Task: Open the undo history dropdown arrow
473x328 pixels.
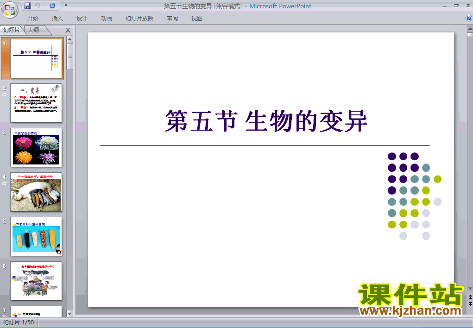Action: (x=44, y=6)
